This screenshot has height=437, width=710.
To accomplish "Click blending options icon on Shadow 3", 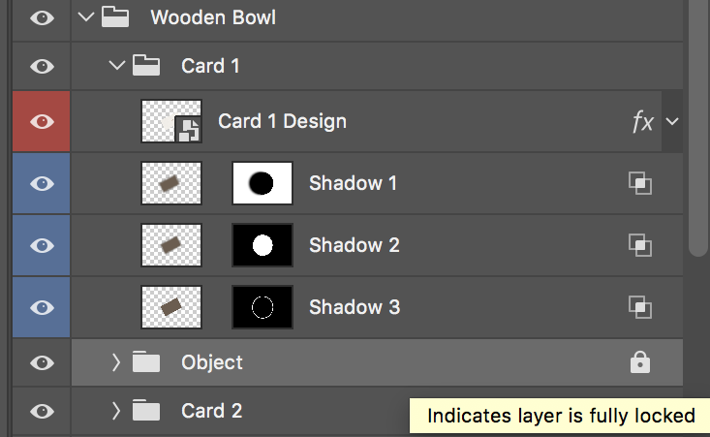I will coord(639,307).
